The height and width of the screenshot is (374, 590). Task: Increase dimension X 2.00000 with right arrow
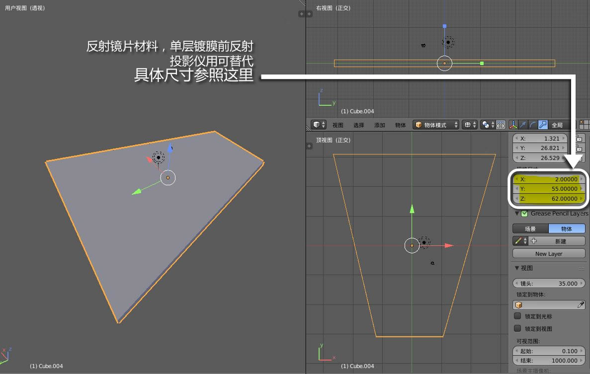(582, 179)
